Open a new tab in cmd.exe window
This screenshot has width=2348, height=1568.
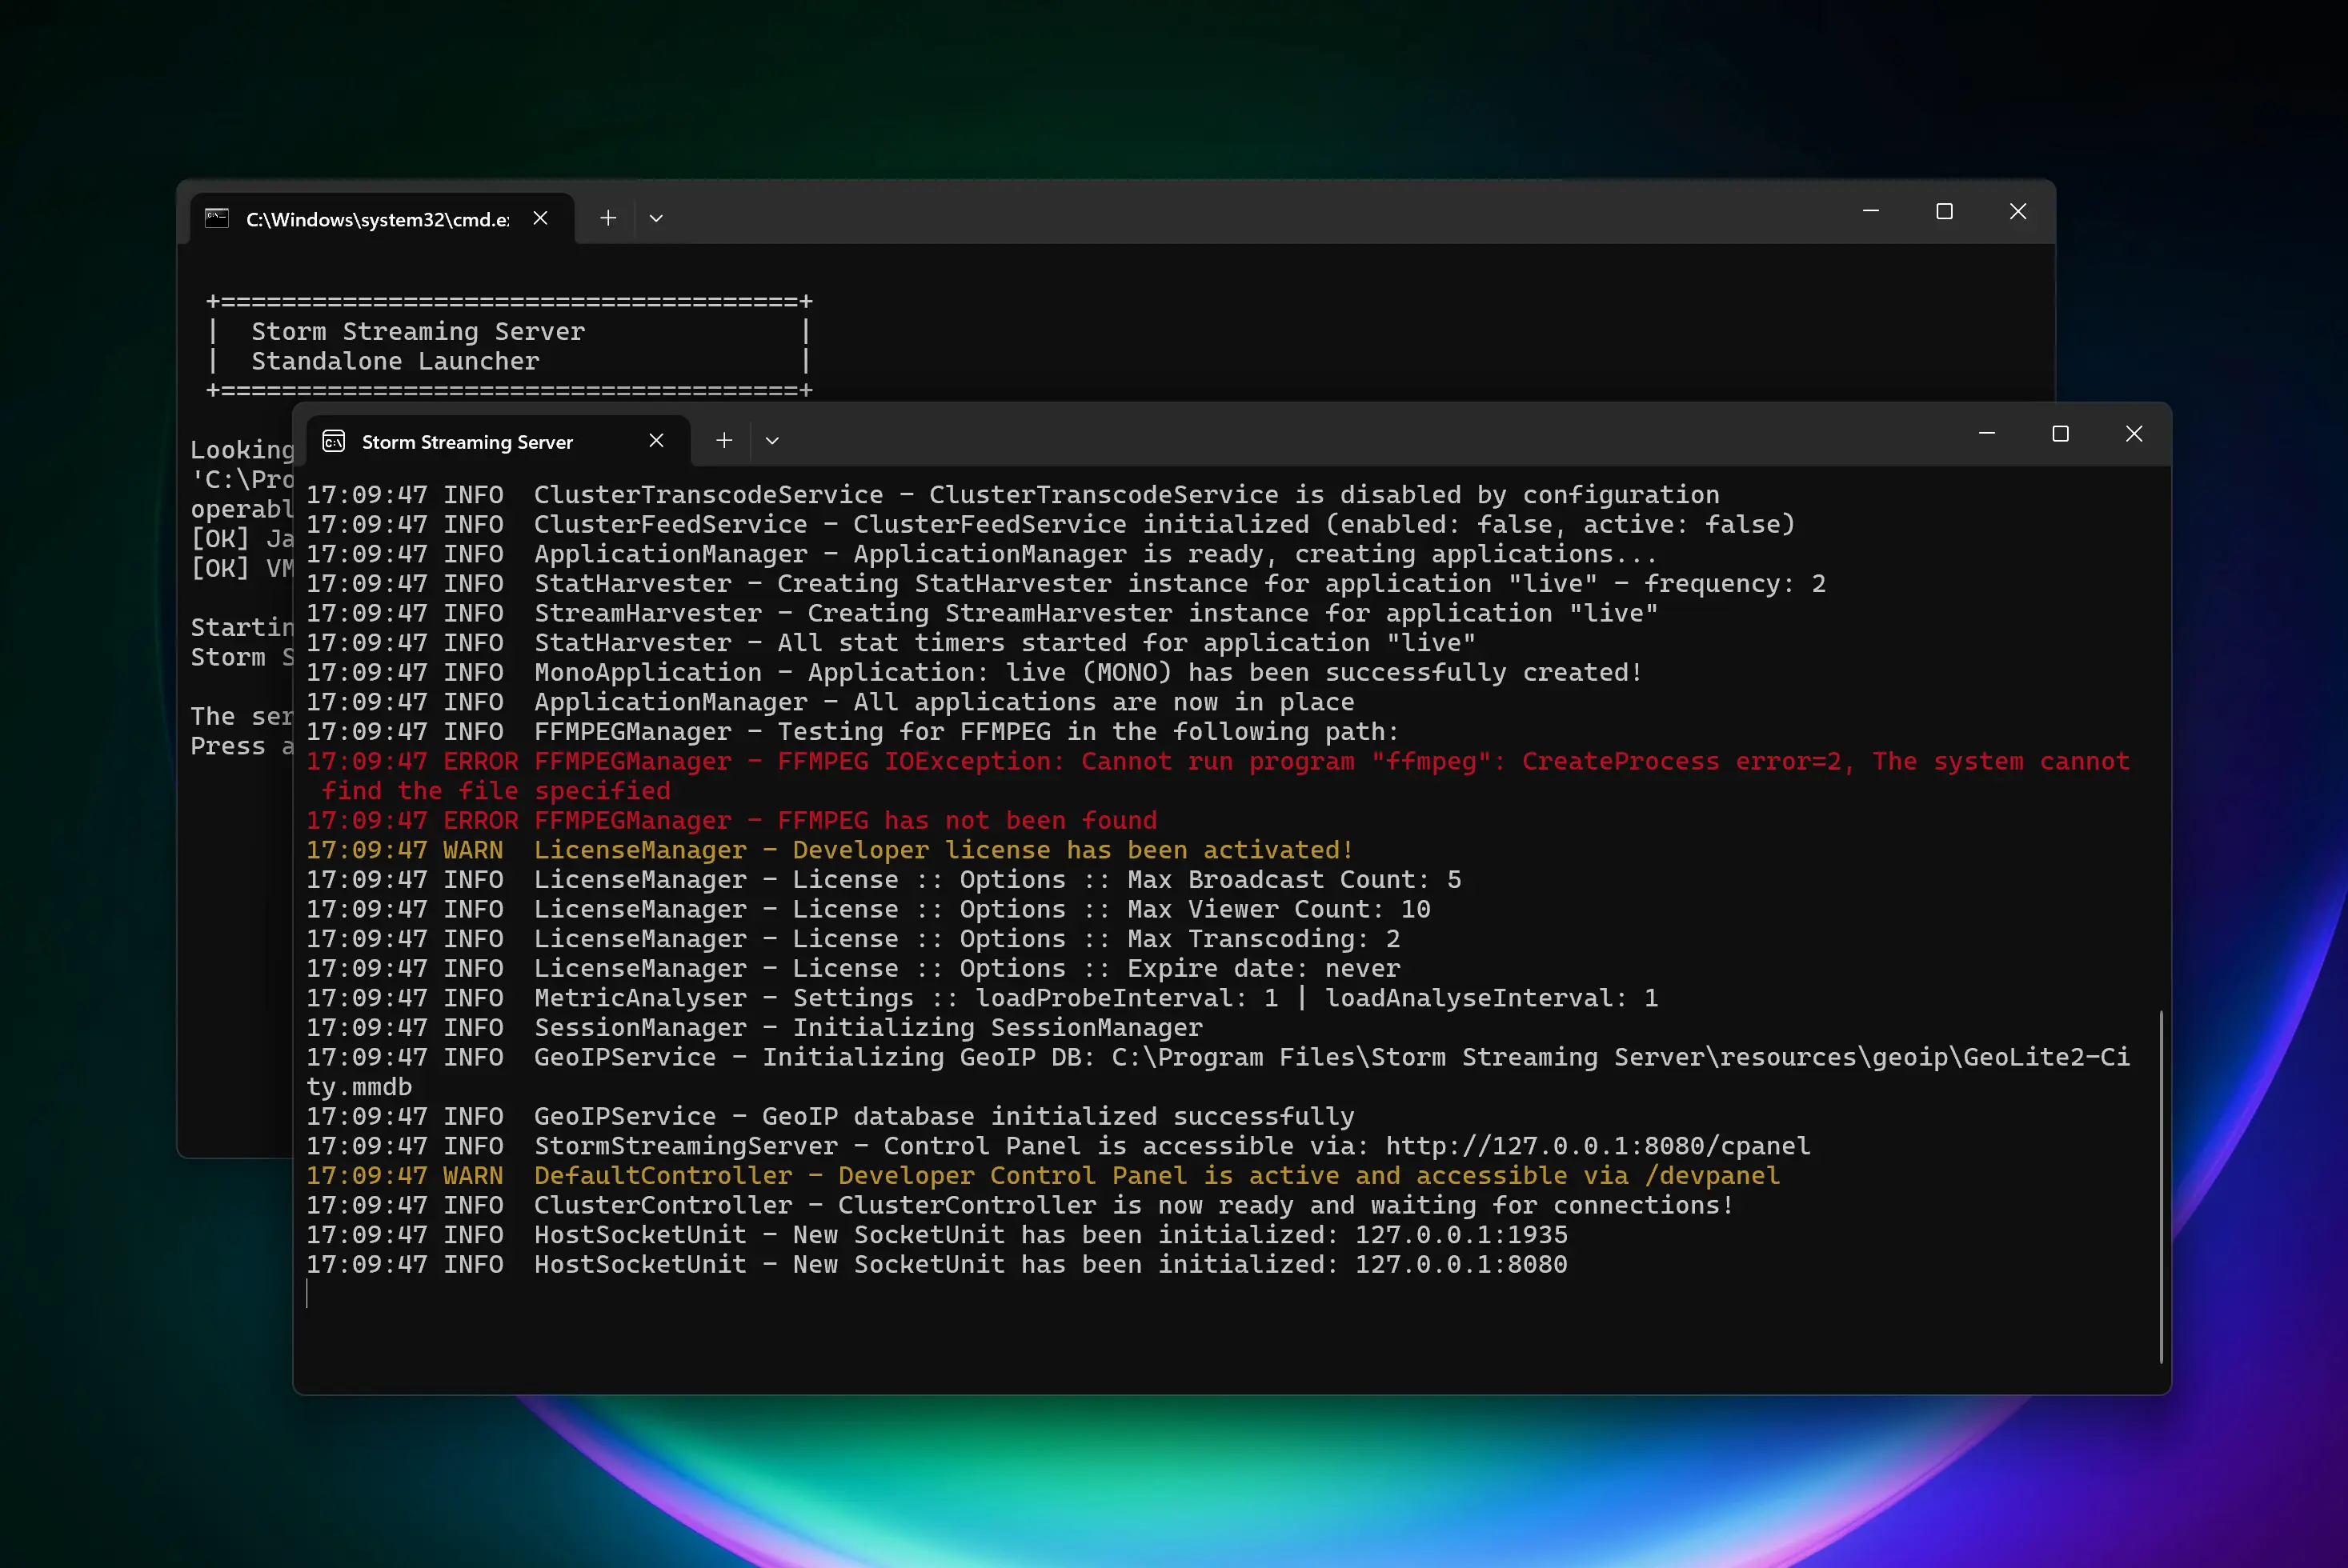coord(608,218)
